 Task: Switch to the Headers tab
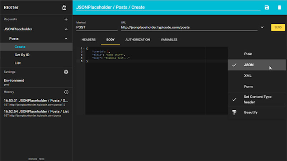click(89, 40)
